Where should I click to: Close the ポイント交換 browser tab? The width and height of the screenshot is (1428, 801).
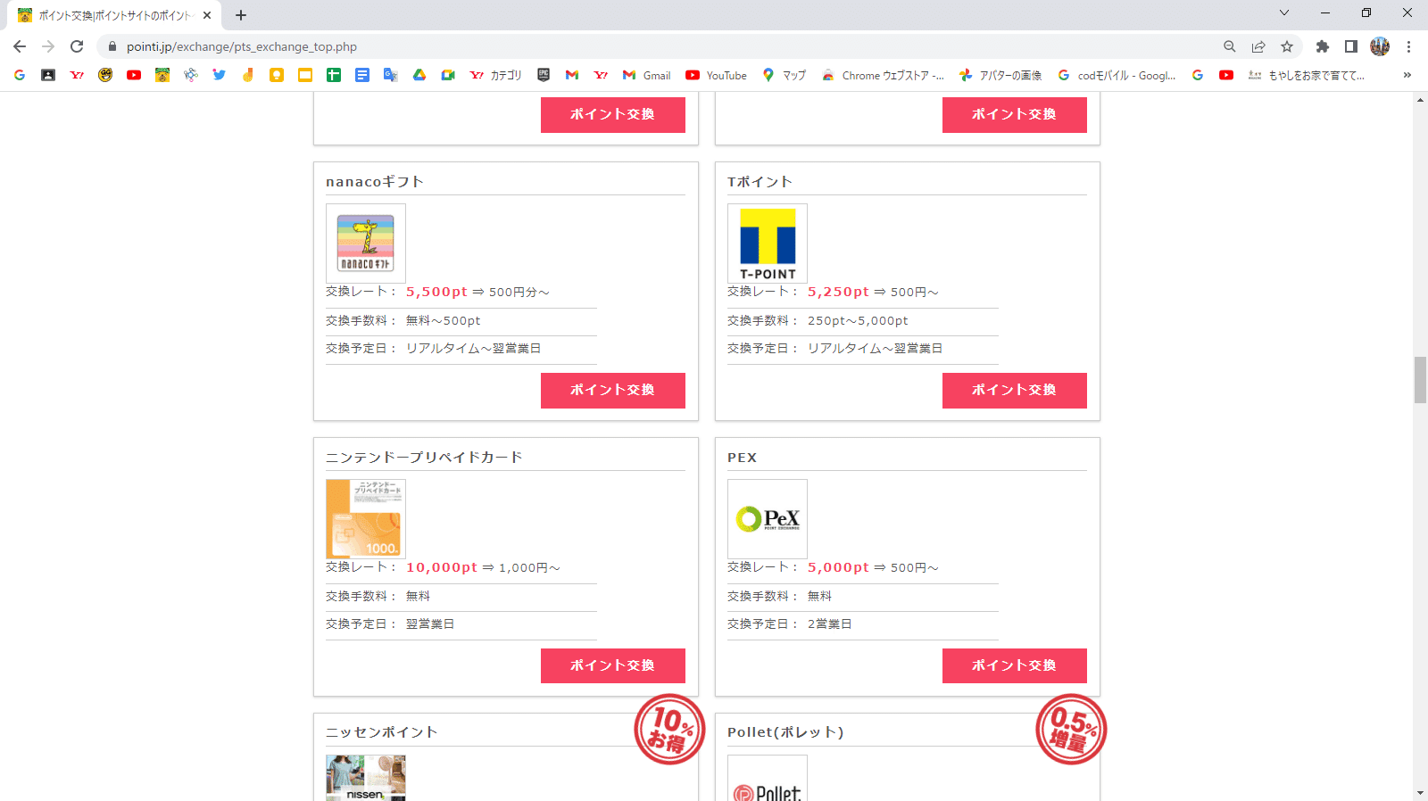tap(207, 15)
